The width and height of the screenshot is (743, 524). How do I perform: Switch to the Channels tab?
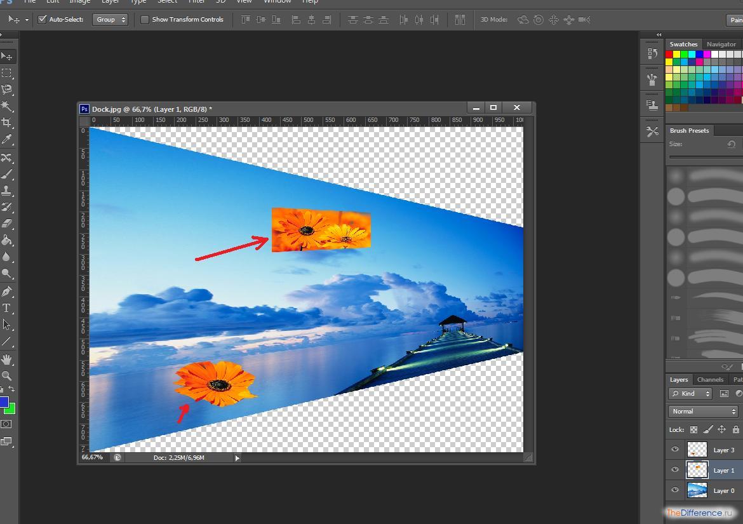[x=710, y=379]
